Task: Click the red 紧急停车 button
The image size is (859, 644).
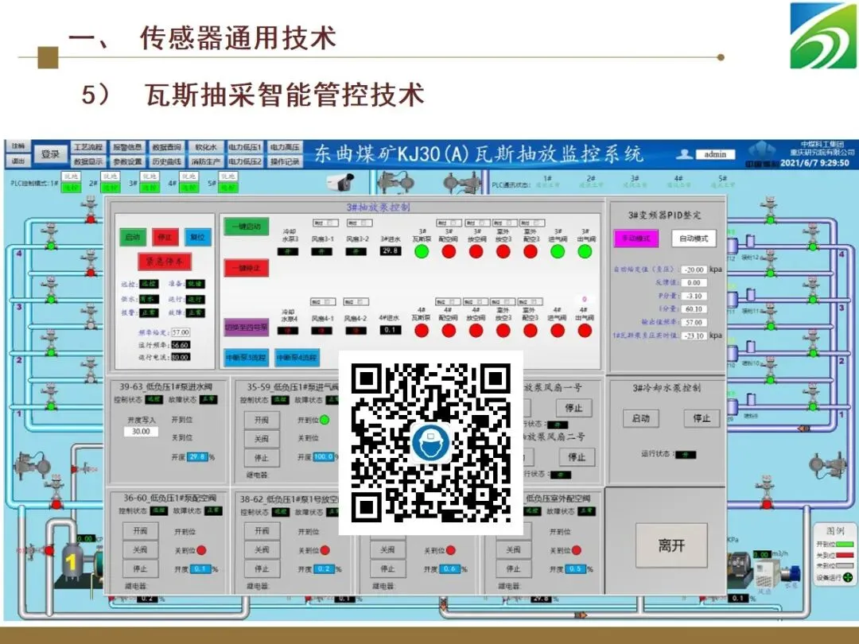Action: click(x=165, y=262)
